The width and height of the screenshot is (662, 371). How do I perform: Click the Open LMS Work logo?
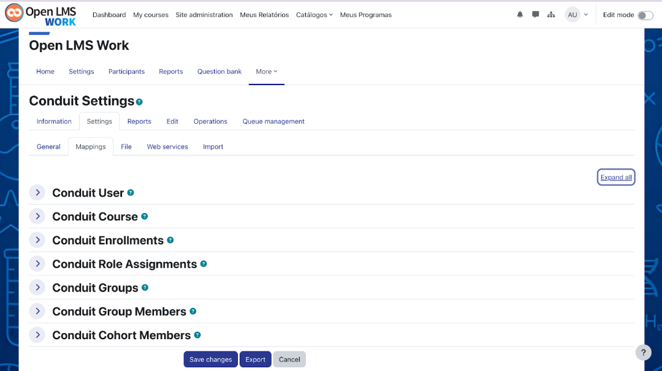(x=40, y=15)
